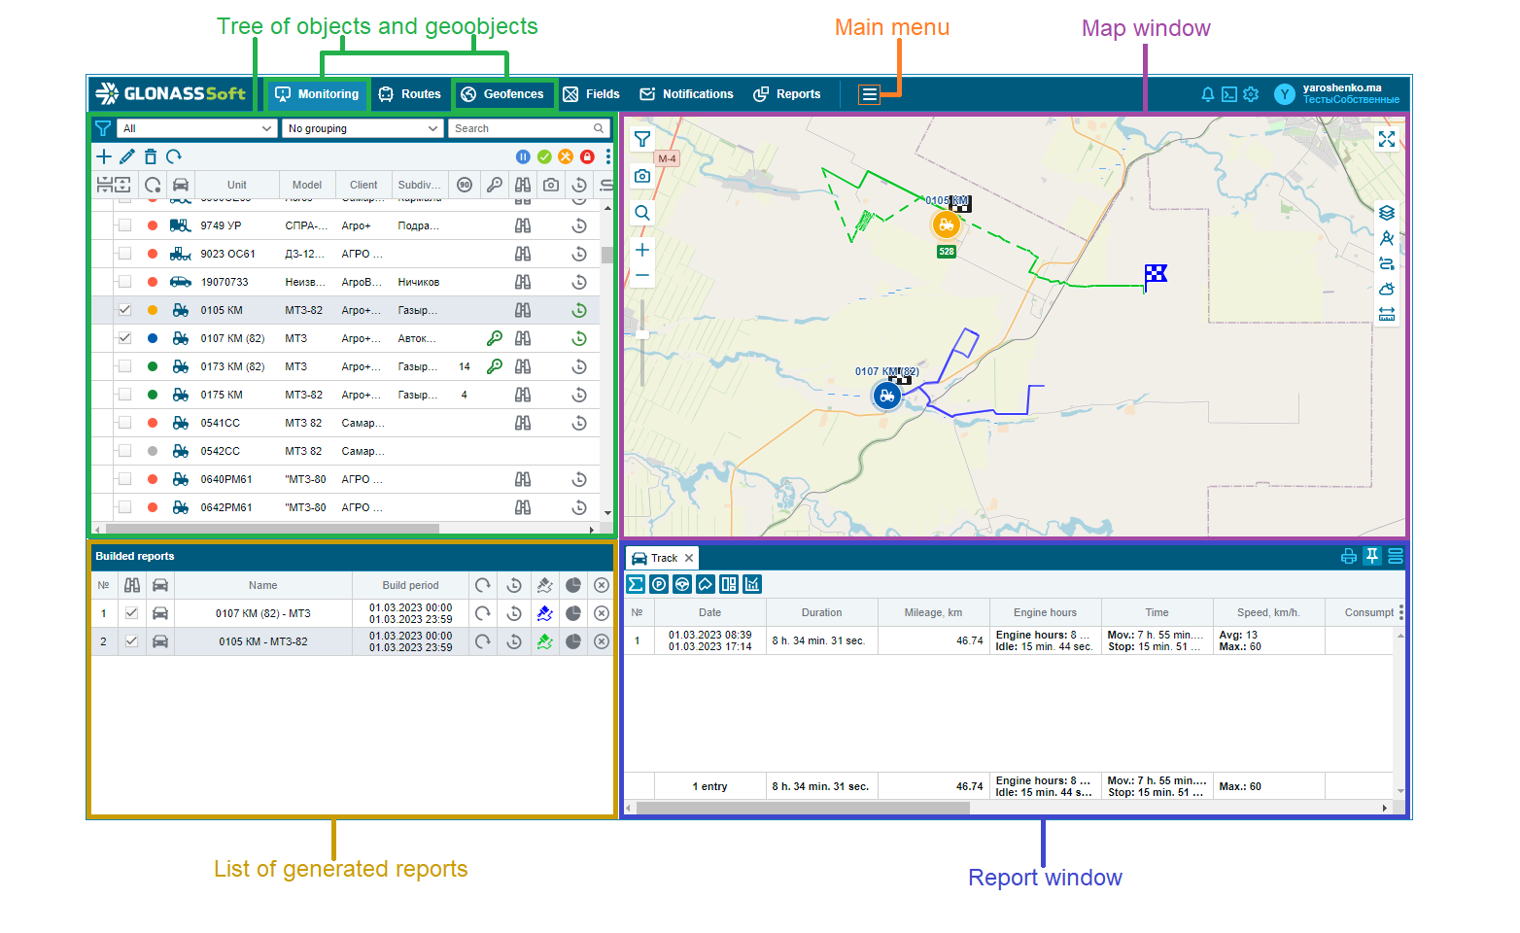Click the pie chart icon for report 0105 KM - МТЗ-82
The height and width of the screenshot is (933, 1520).
pos(573,641)
